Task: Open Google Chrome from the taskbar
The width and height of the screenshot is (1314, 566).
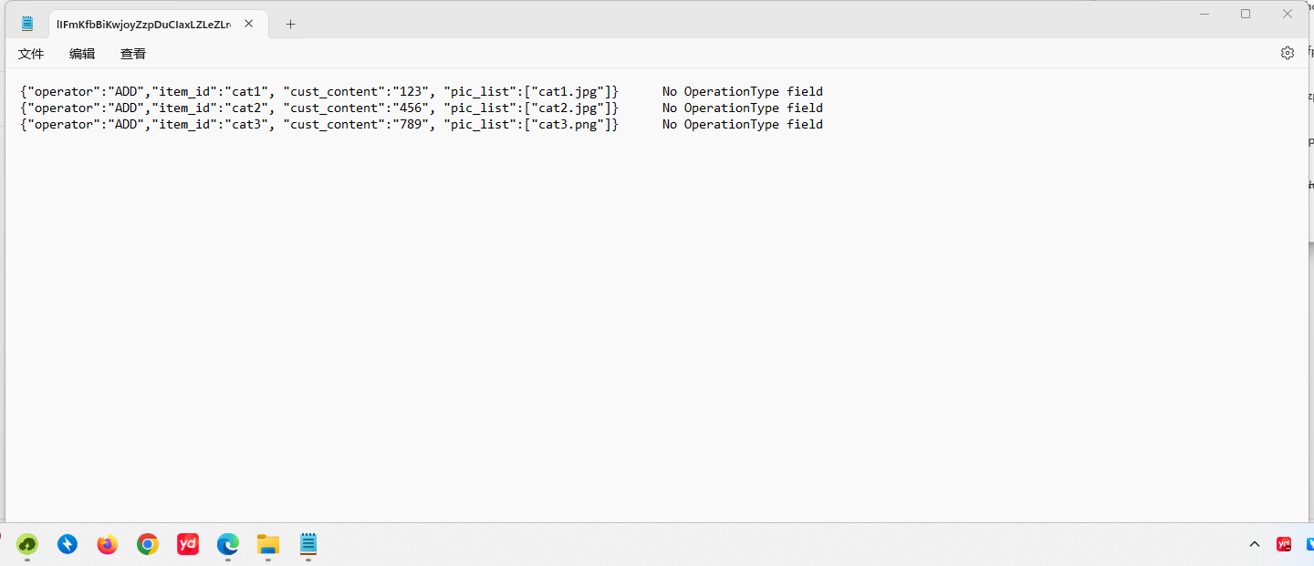Action: pos(148,545)
